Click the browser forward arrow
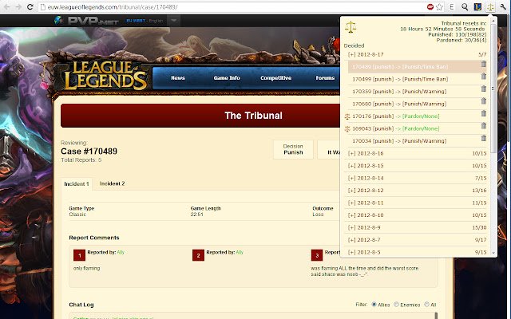The image size is (511, 319). coord(18,7)
